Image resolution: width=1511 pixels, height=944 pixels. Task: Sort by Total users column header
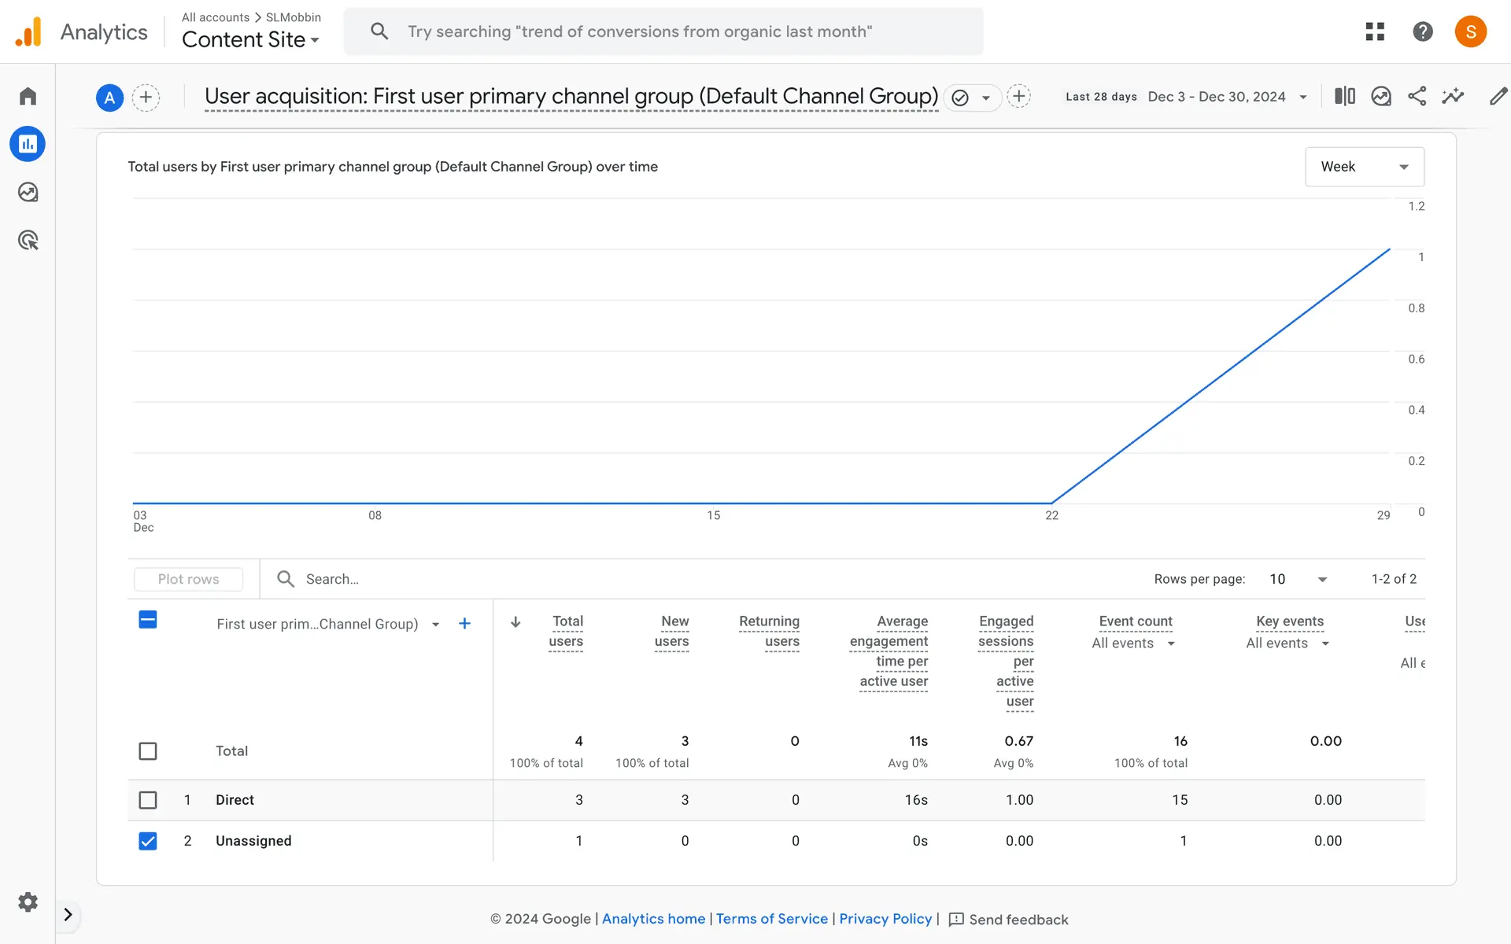(566, 631)
